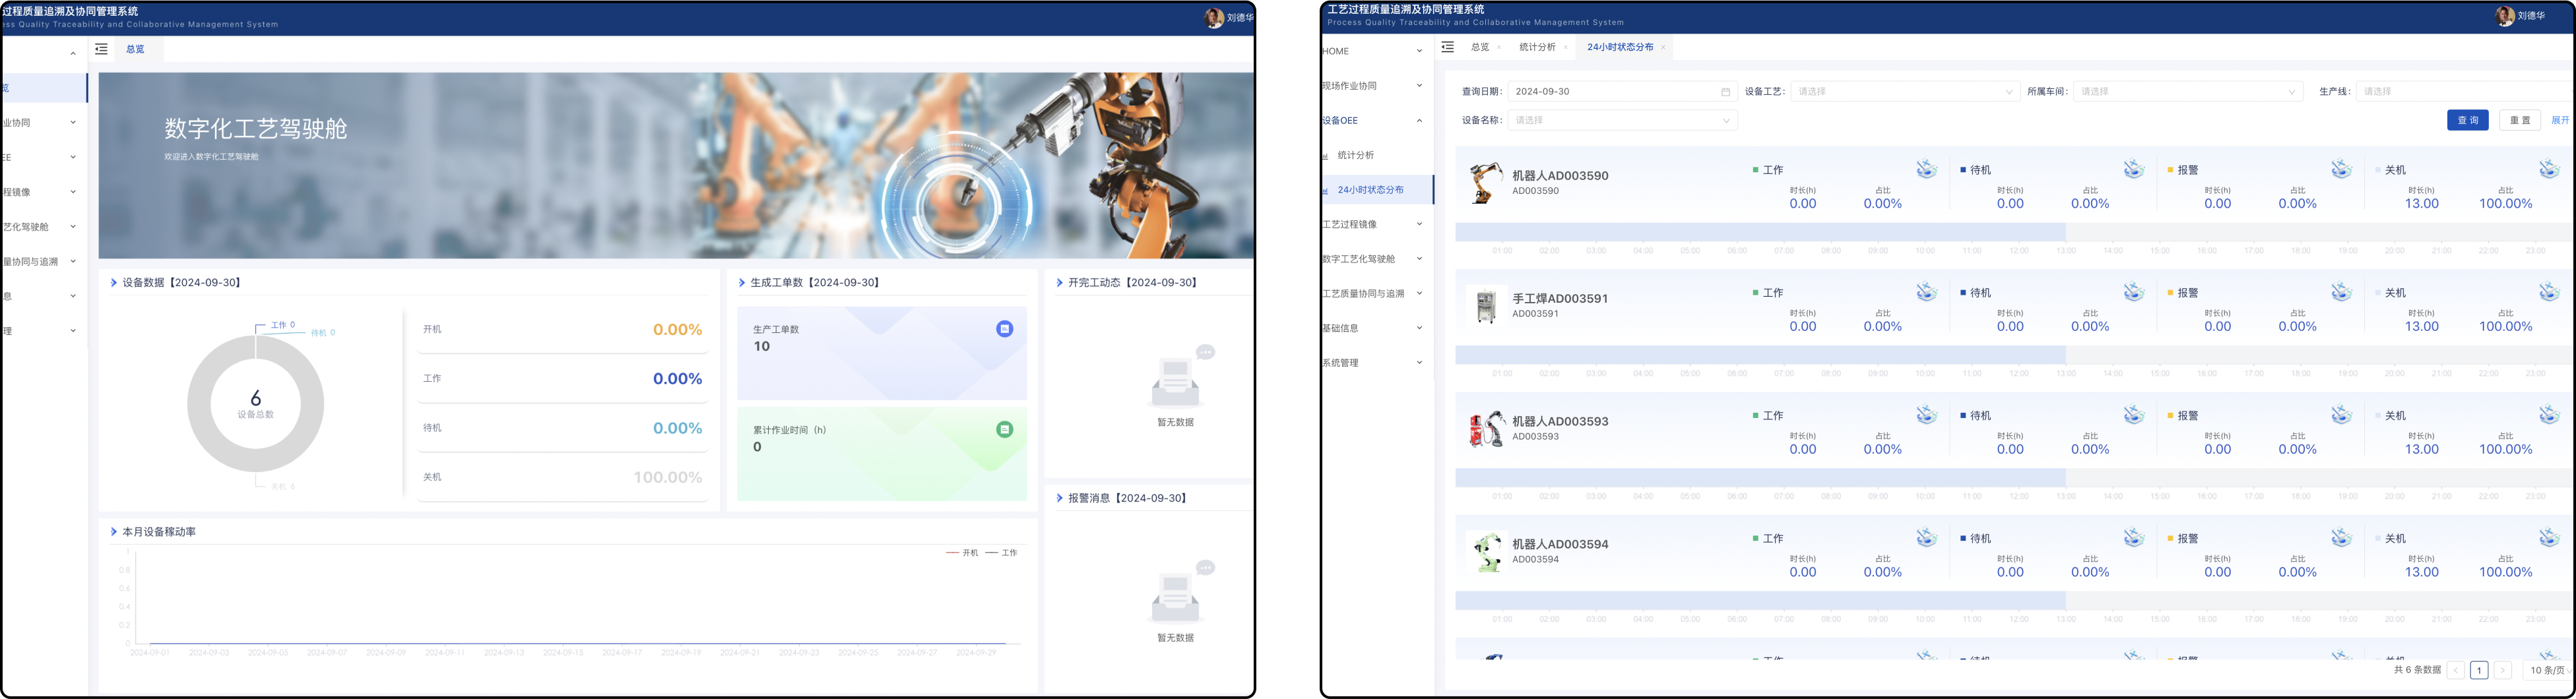Collapse the 设备OEE sidebar menu

tap(1375, 121)
